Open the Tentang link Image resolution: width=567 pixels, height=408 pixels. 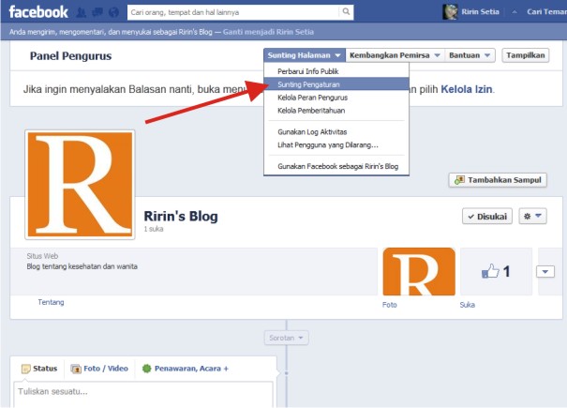pos(51,302)
